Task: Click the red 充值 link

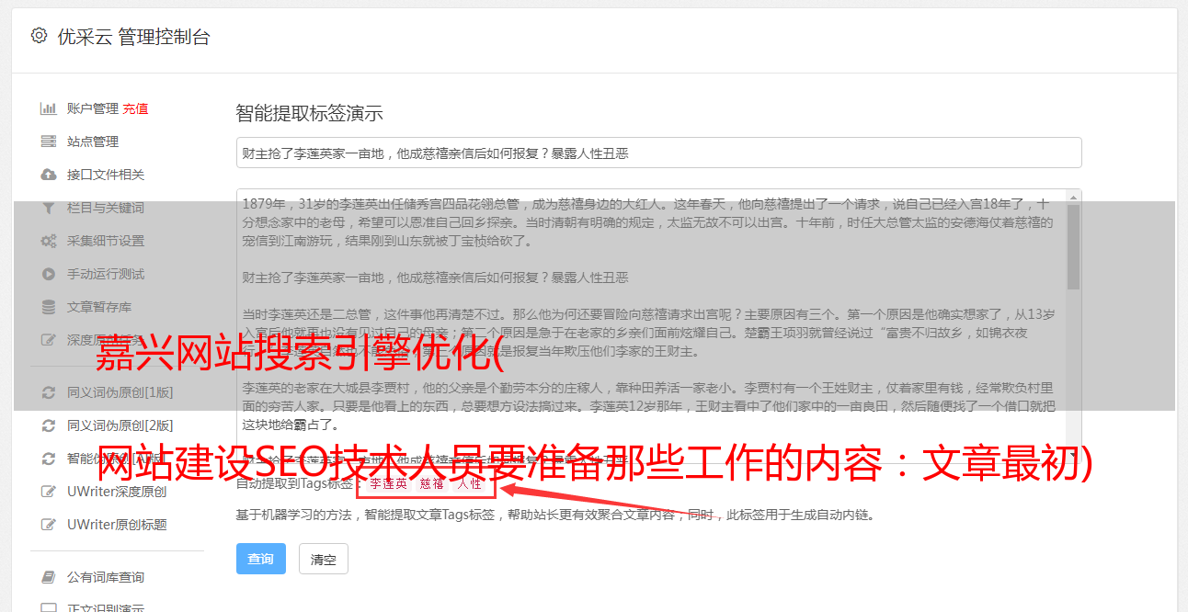Action: coord(135,108)
